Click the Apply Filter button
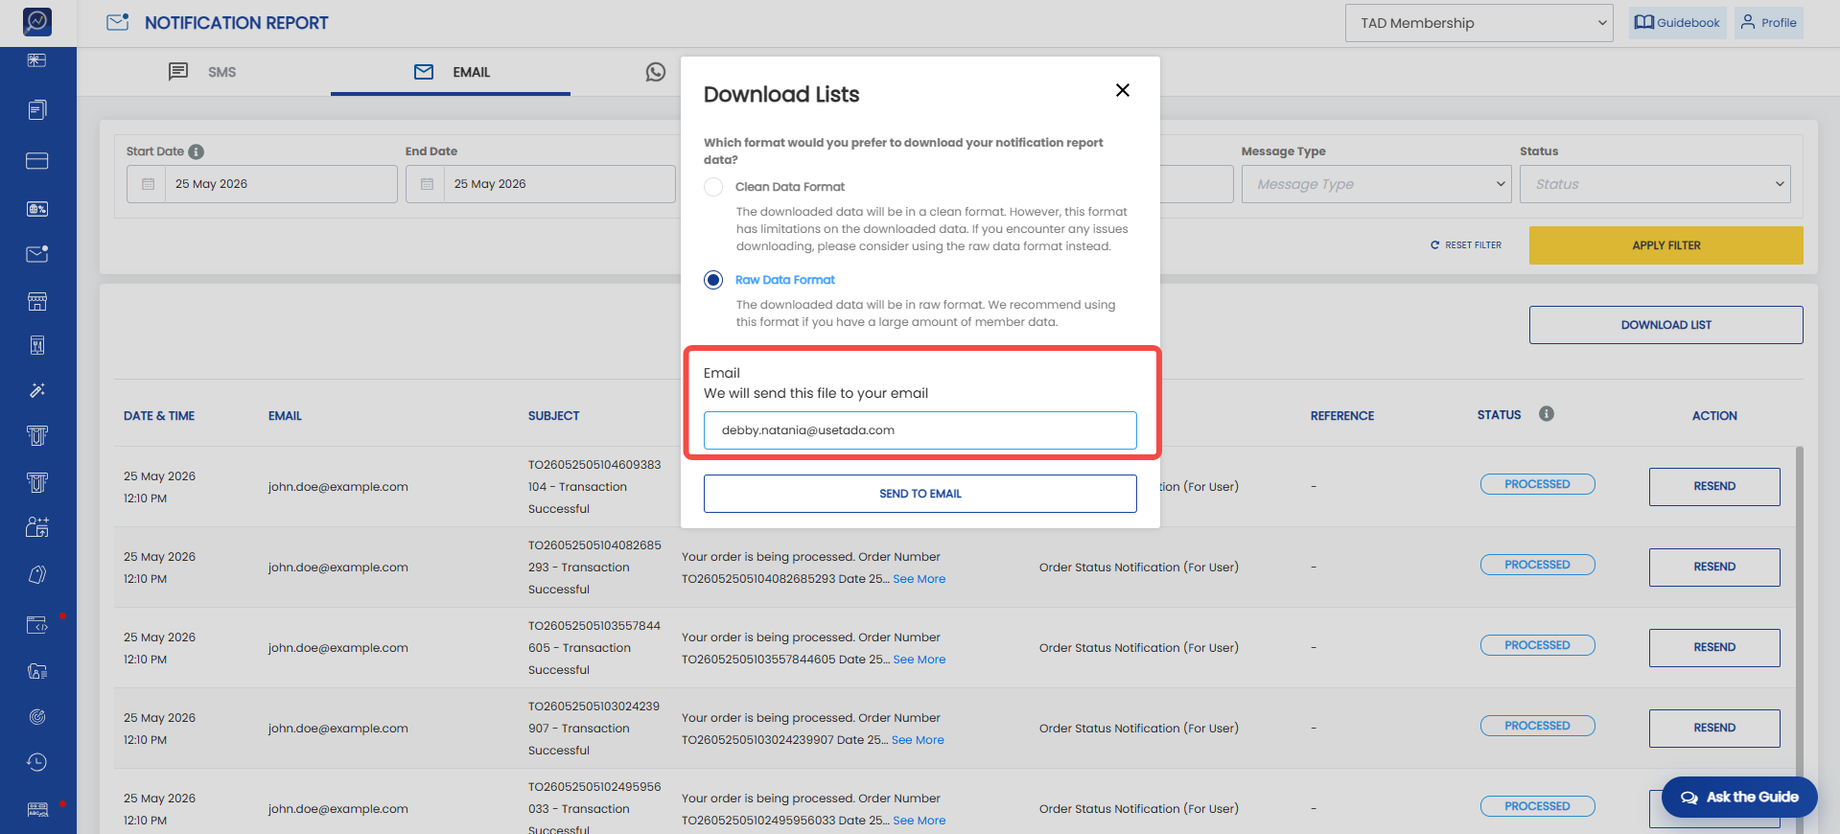Image resolution: width=1840 pixels, height=834 pixels. (1666, 245)
